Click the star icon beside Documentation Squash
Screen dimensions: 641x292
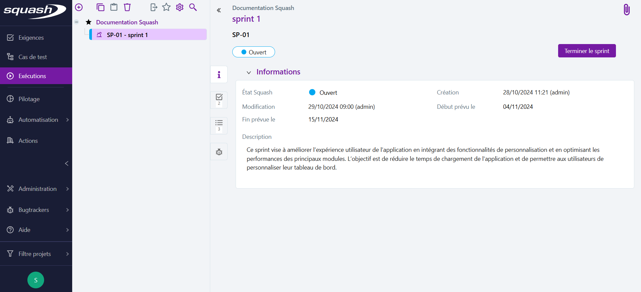coord(89,22)
